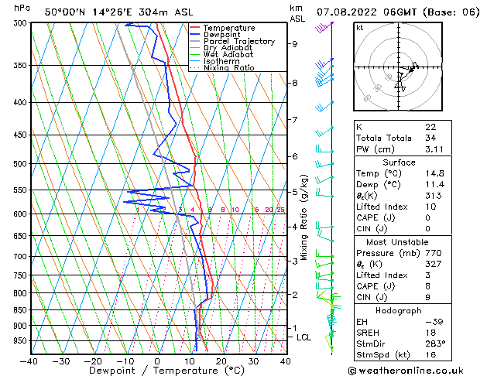The image size is (487, 376).
Task: Click the location title '50°00'N 14°26'E 304m ASL'
Action: click(x=118, y=12)
